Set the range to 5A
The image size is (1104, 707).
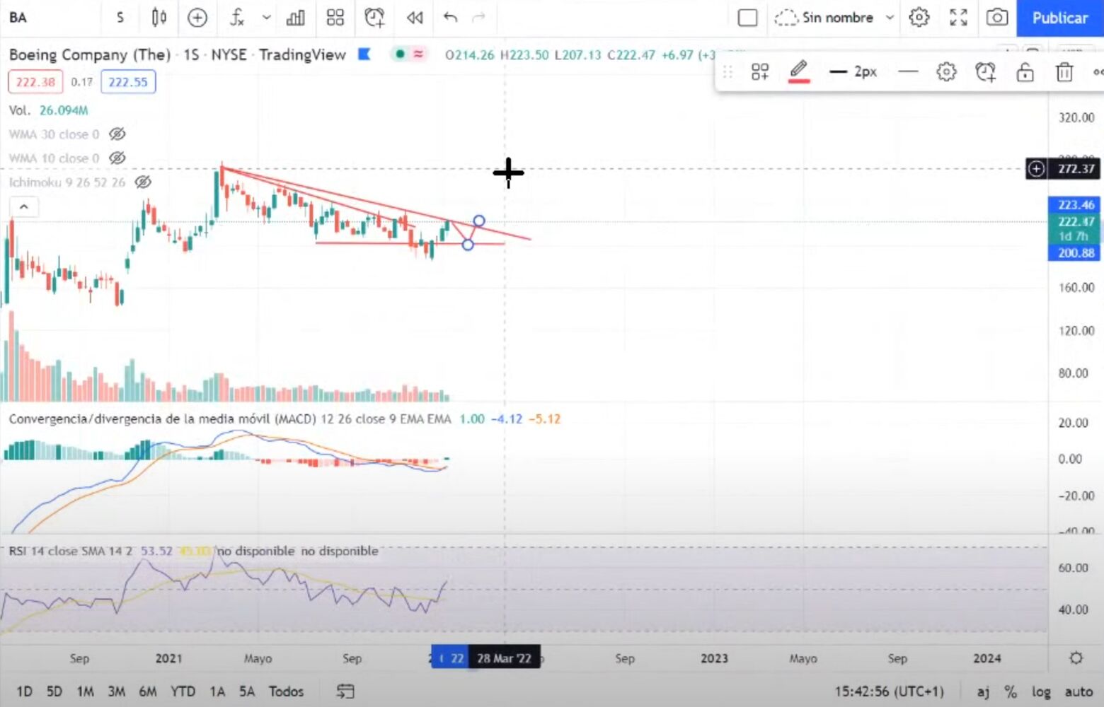click(x=247, y=691)
